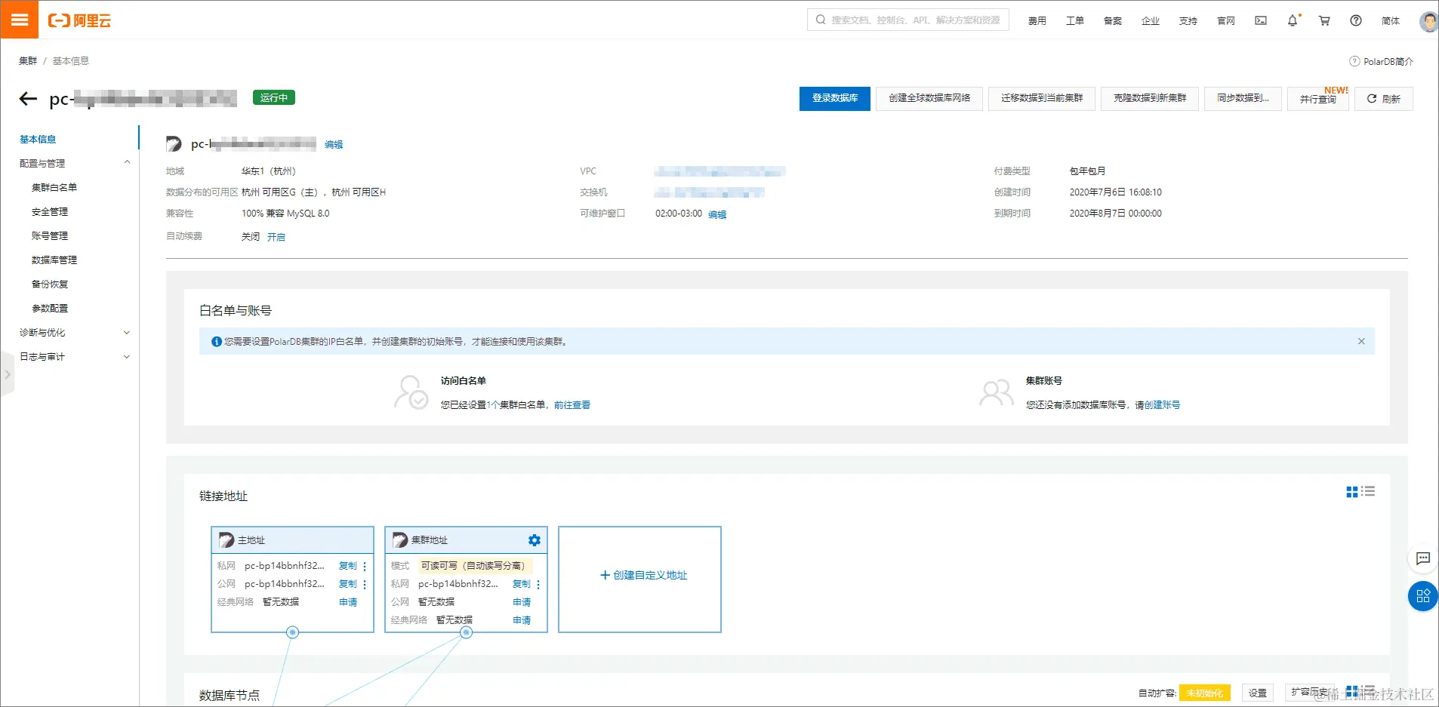Open the blue floating apps button
The width and height of the screenshot is (1439, 707).
click(1423, 596)
